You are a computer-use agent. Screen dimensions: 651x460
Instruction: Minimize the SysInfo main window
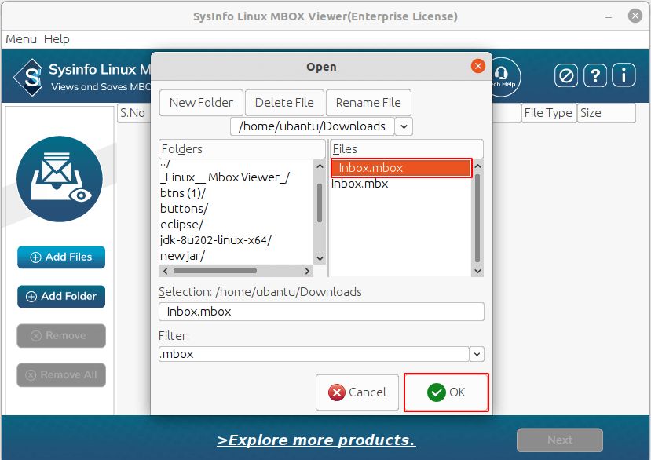point(609,17)
